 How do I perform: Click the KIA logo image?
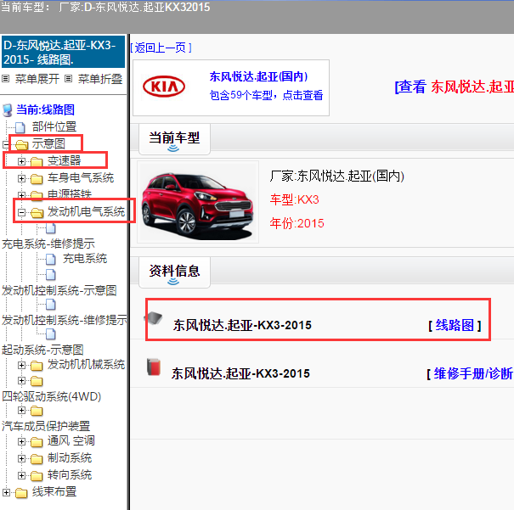coord(164,87)
